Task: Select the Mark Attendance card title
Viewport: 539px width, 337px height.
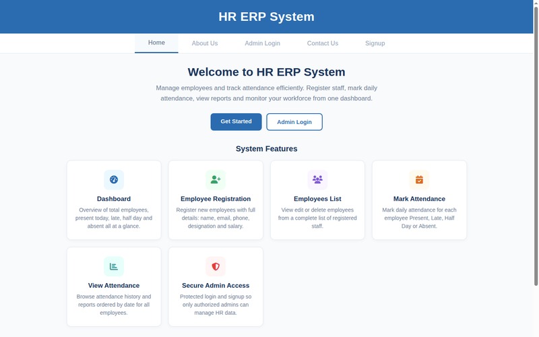Action: (419, 199)
